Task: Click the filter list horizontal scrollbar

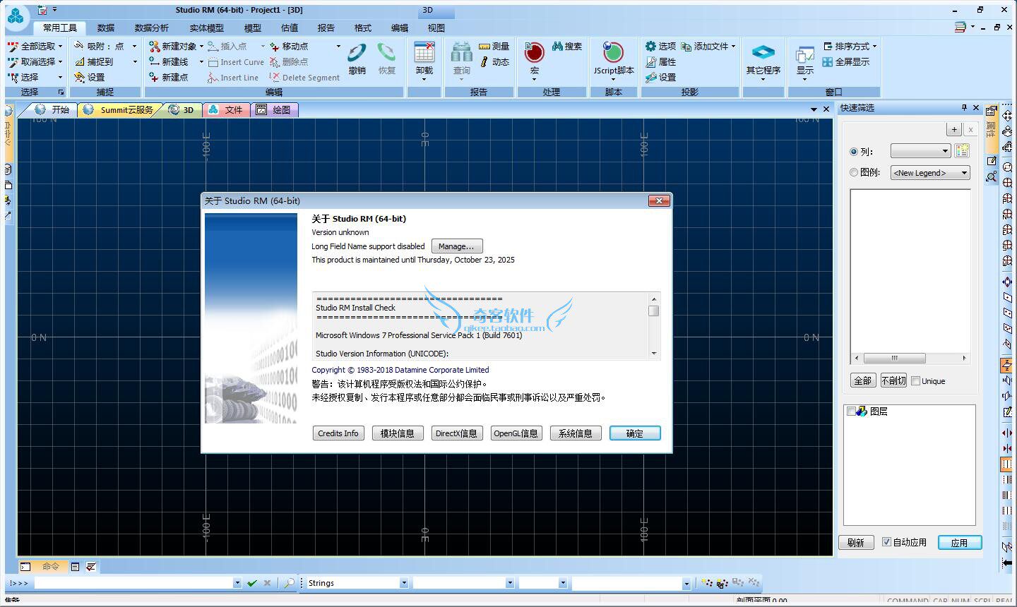Action: (910, 358)
